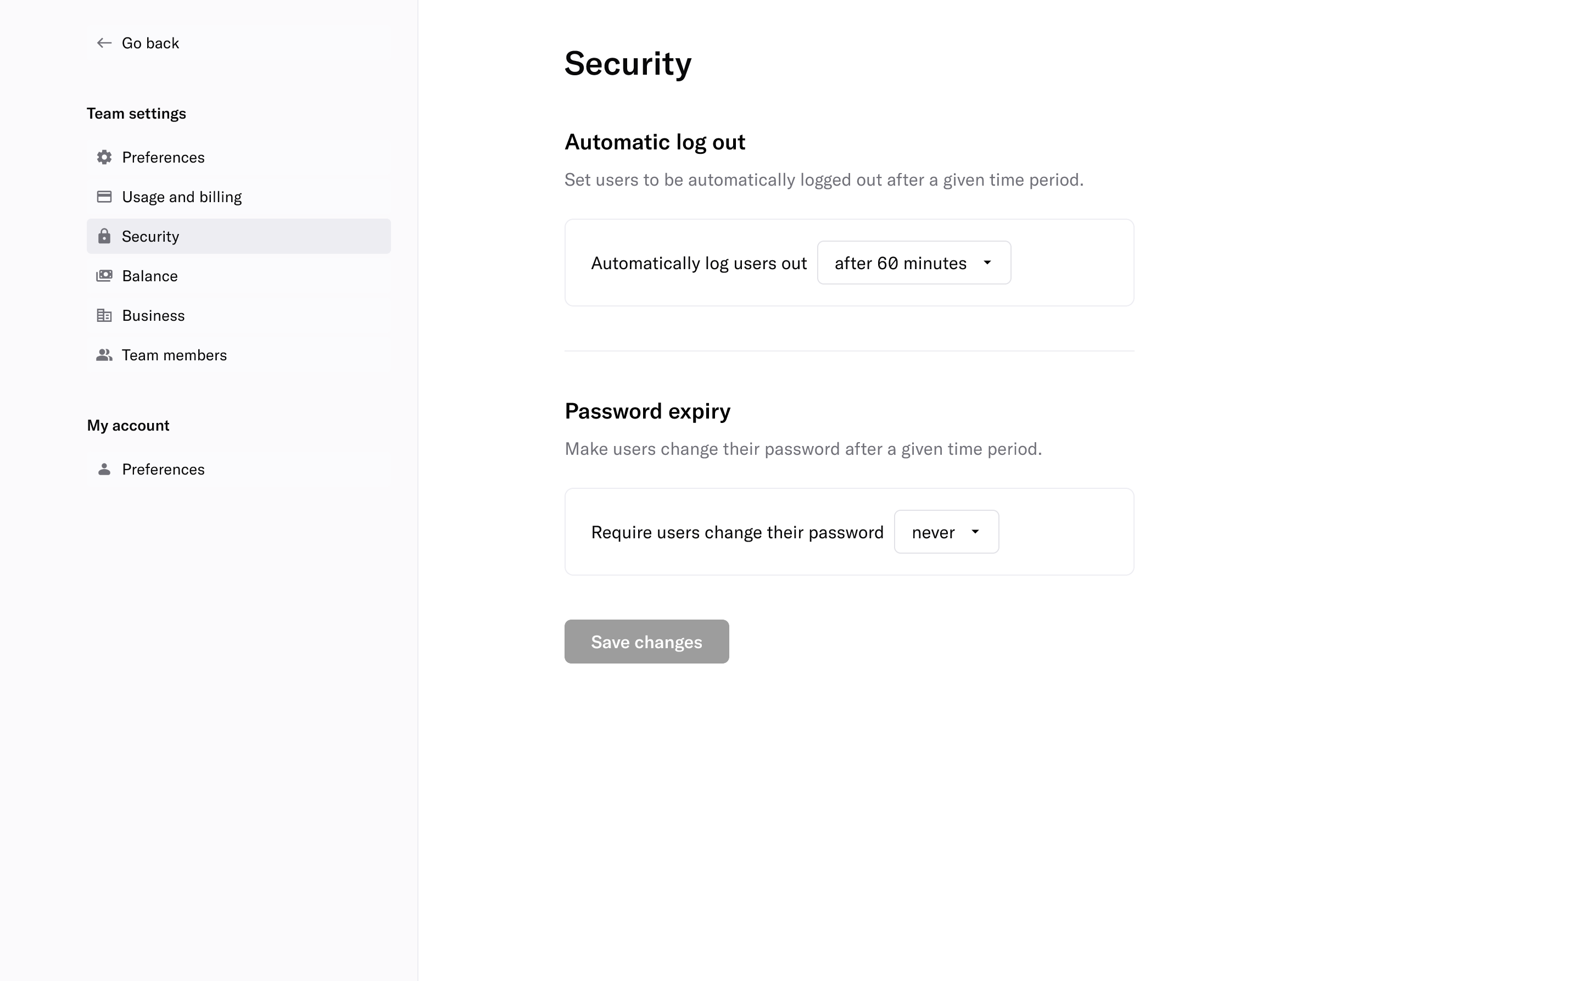Screen dimensions: 1575x981
Task: Click the back arrow icon
Action: [x=104, y=43]
